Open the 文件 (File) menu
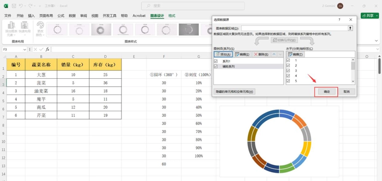 (8, 16)
